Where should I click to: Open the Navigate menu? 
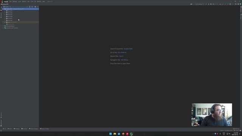click(15, 2)
